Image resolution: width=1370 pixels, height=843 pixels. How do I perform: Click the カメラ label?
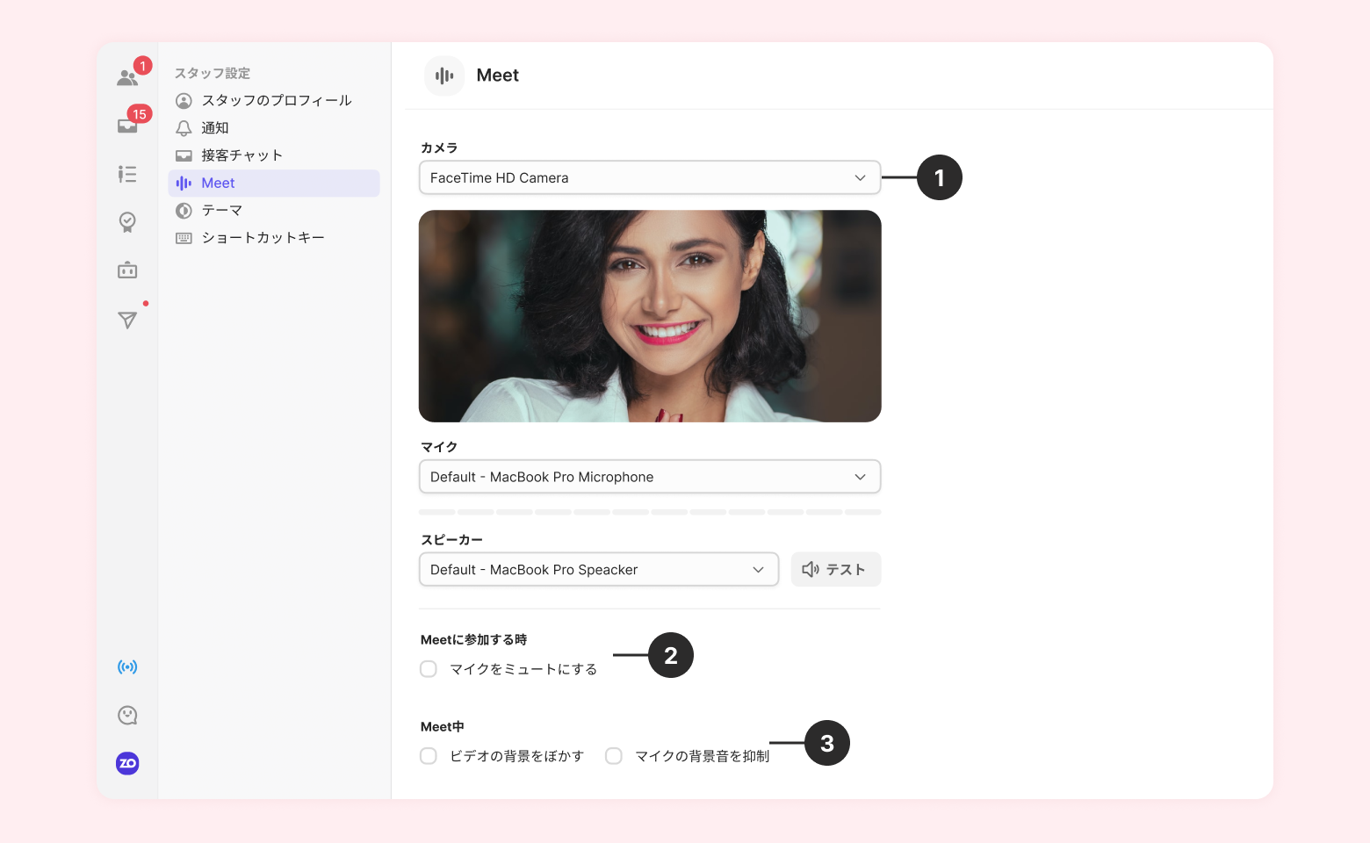click(439, 148)
